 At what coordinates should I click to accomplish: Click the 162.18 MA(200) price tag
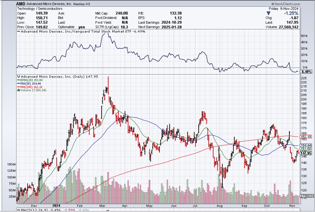point(306,136)
